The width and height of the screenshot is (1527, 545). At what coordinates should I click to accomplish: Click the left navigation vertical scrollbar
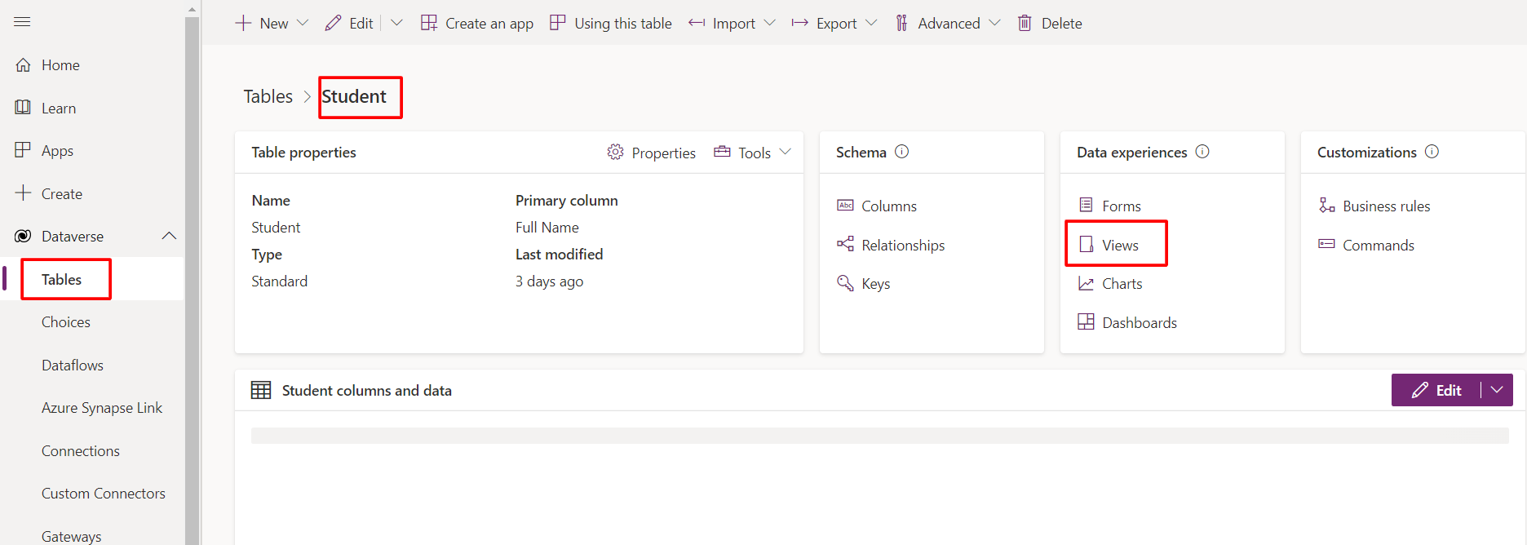(x=192, y=277)
